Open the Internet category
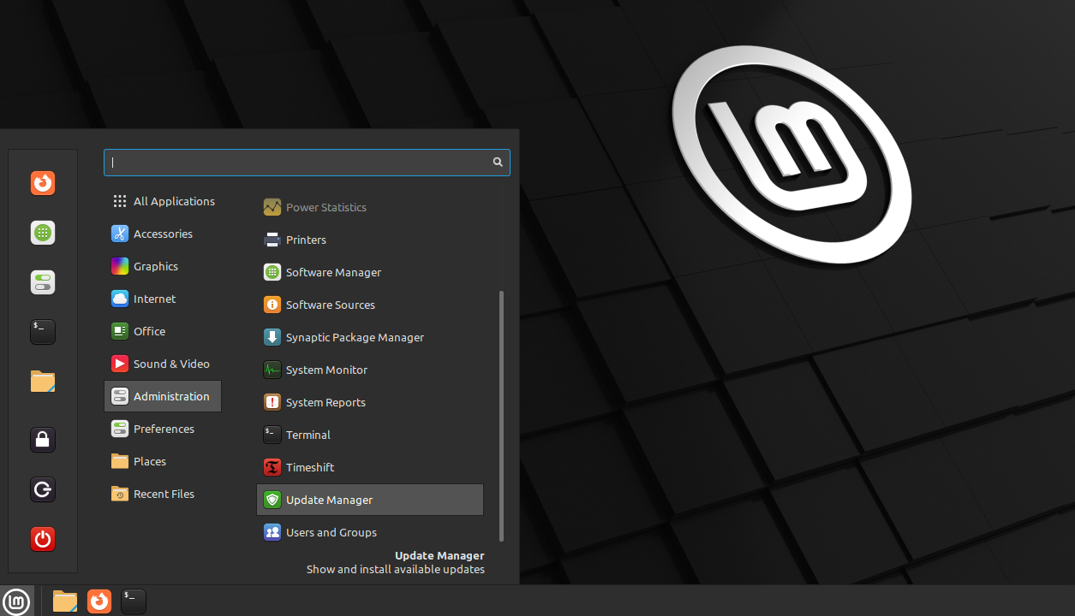The image size is (1075, 616). click(x=163, y=299)
